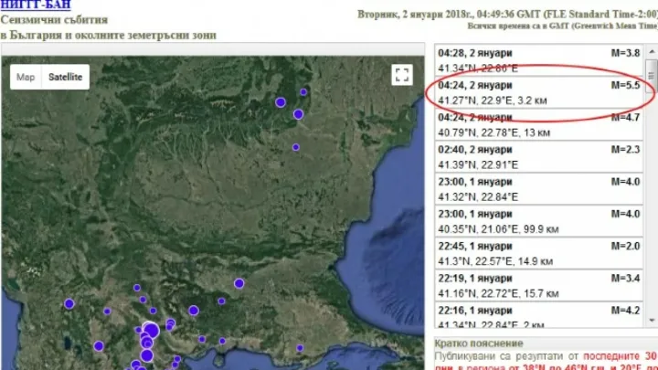This screenshot has height=370, width=658.
Task: Select the 02:40 M=2.3 event row
Action: pyautogui.click(x=539, y=157)
